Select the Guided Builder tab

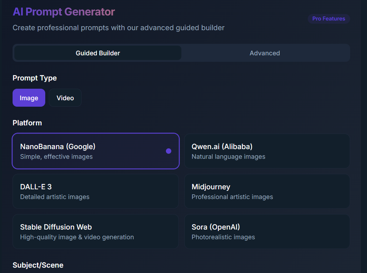pos(98,53)
